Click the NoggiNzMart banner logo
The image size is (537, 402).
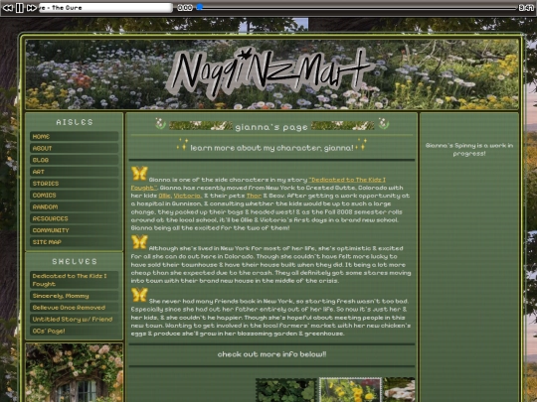tap(270, 72)
